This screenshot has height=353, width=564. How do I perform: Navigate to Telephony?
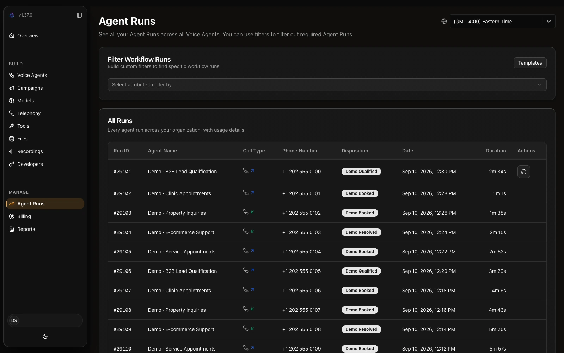pyautogui.click(x=45, y=113)
